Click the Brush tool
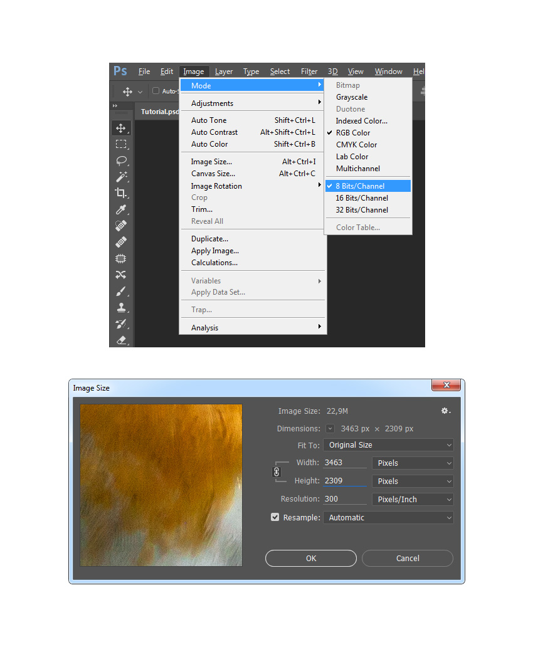 tap(121, 292)
